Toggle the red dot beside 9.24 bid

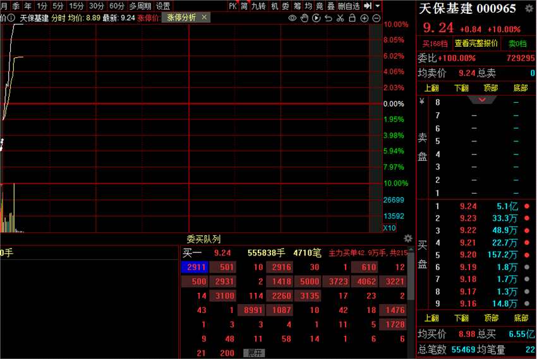coord(527,206)
